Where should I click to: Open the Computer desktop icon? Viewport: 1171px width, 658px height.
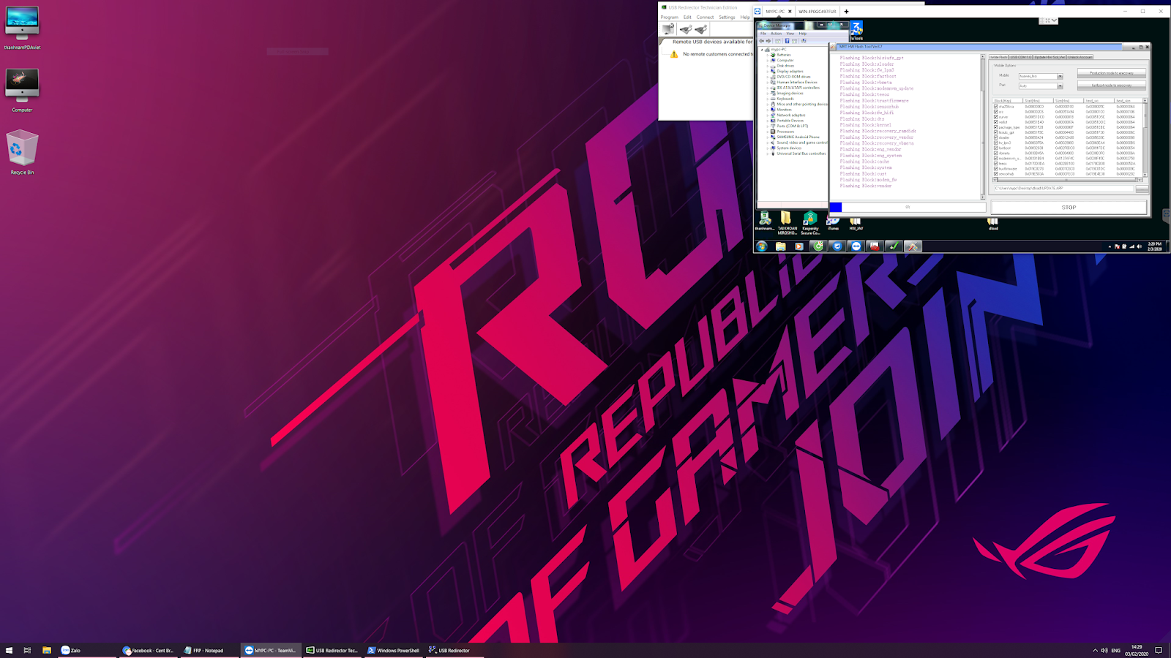pyautogui.click(x=22, y=91)
